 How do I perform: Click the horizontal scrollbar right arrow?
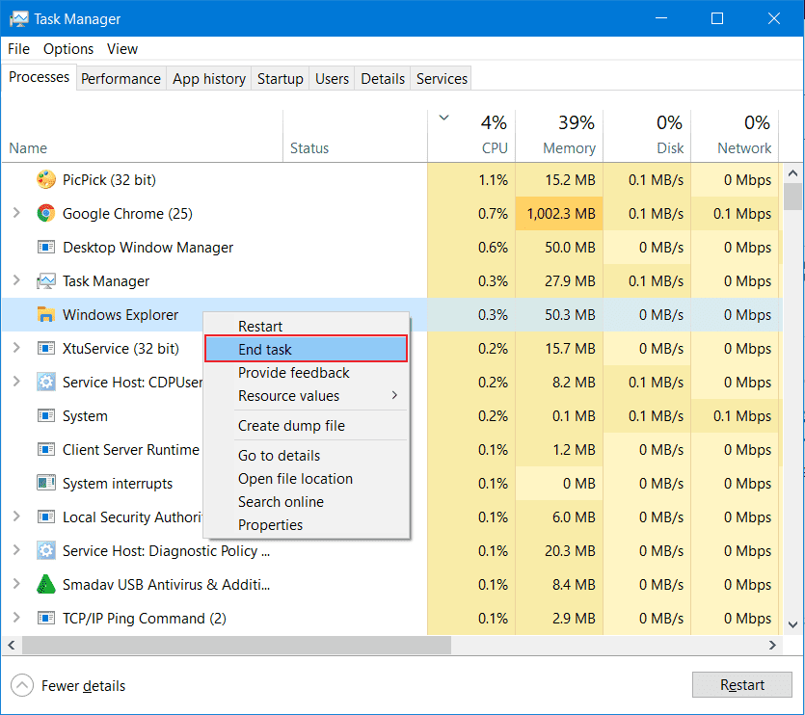point(772,646)
